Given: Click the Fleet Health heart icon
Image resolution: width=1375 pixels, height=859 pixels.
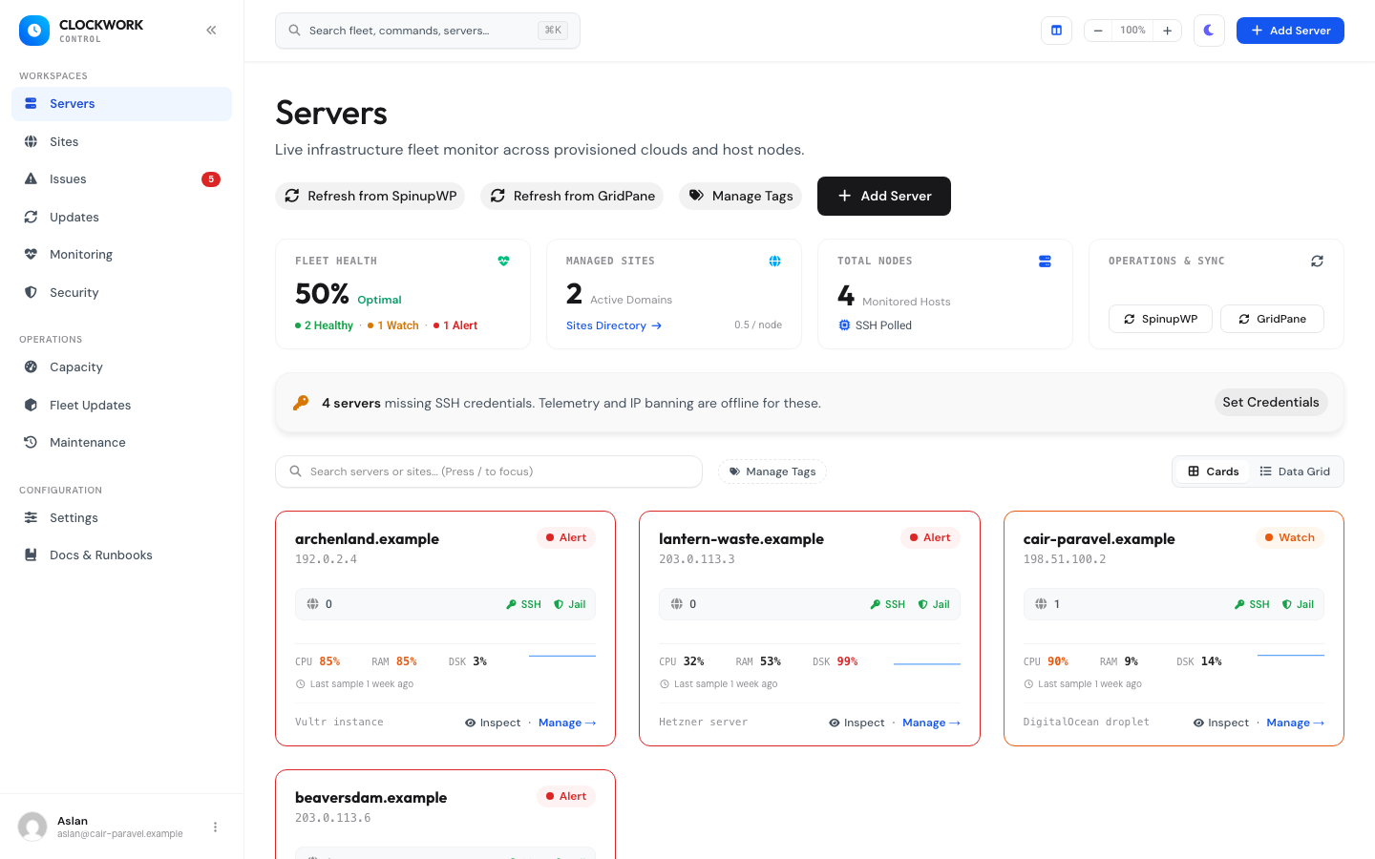Looking at the screenshot, I should pos(504,261).
